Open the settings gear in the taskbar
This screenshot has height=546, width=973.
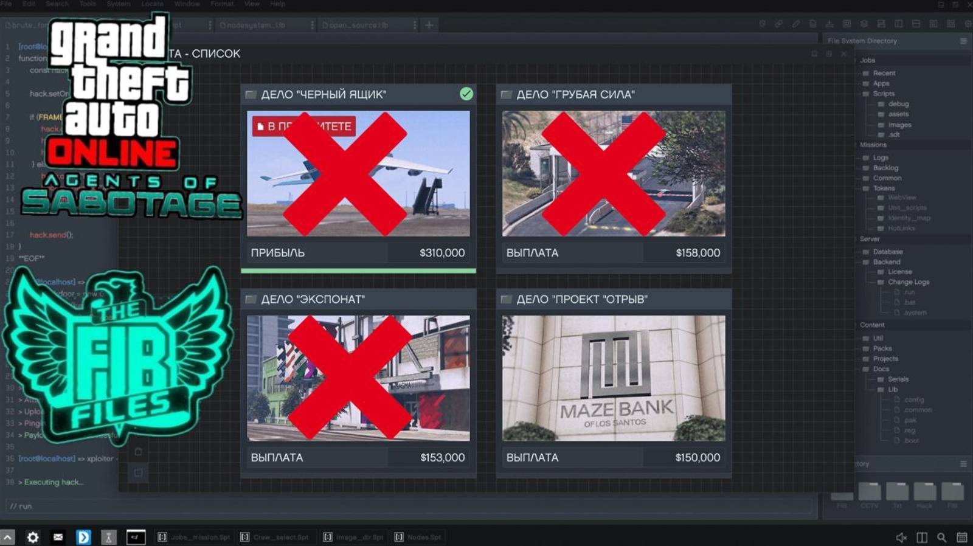(33, 537)
